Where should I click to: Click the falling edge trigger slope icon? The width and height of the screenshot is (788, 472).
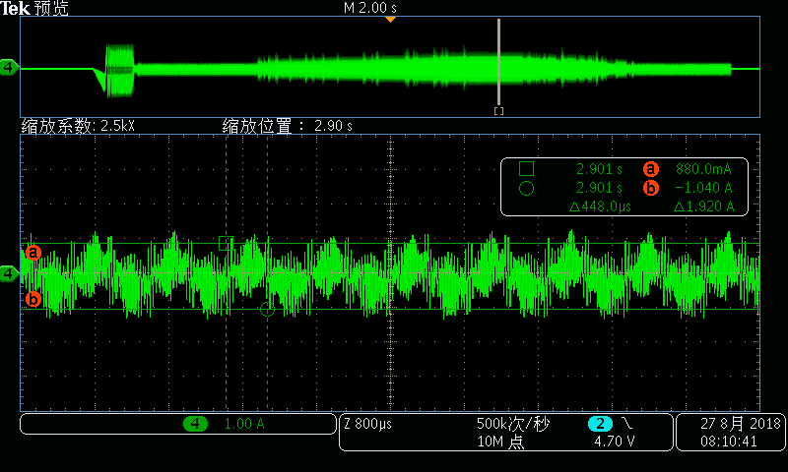626,424
